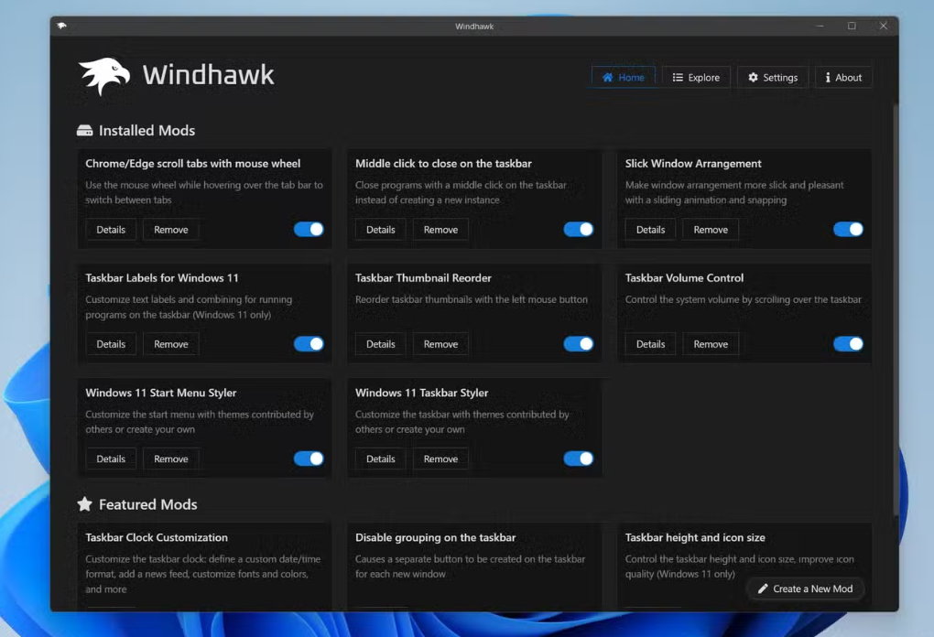Turn off Taskbar Thumbnail Reorder switch
Screen dimensions: 934x637
[x=578, y=344]
